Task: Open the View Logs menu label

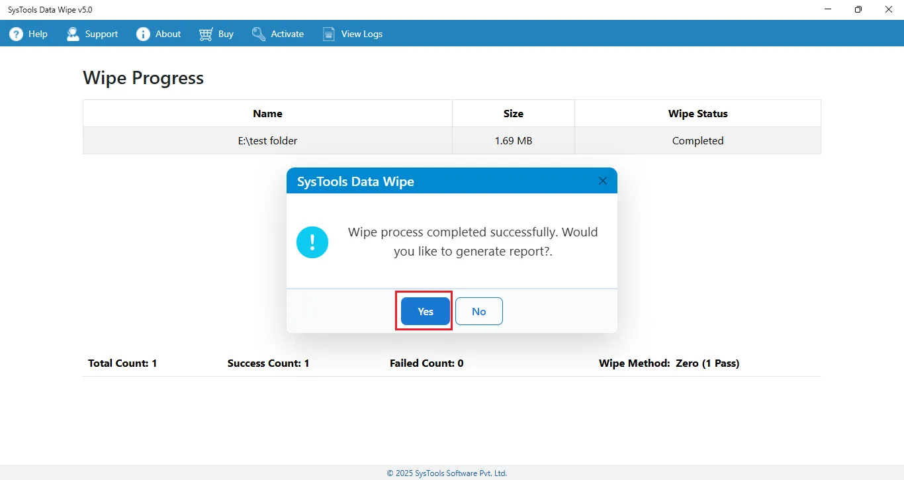Action: click(x=362, y=34)
